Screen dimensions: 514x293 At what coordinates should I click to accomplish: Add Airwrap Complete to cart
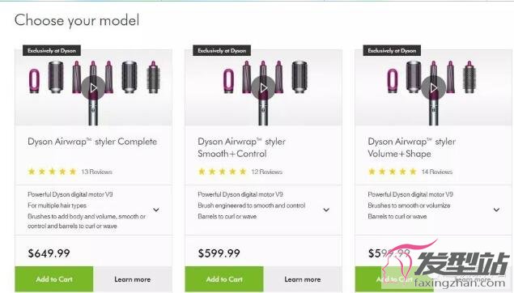pyautogui.click(x=54, y=279)
